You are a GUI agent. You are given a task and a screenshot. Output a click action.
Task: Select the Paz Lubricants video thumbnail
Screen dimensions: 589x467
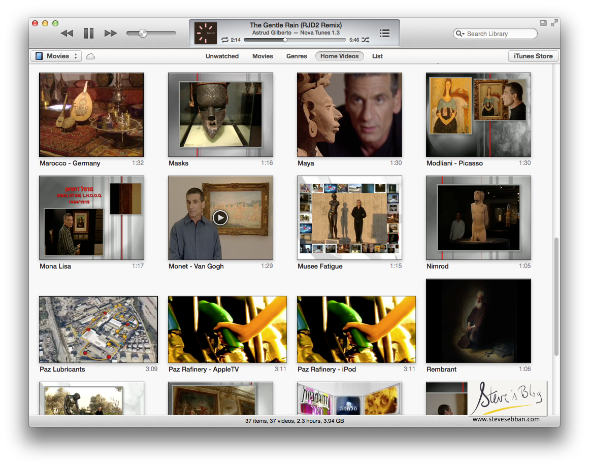(99, 329)
